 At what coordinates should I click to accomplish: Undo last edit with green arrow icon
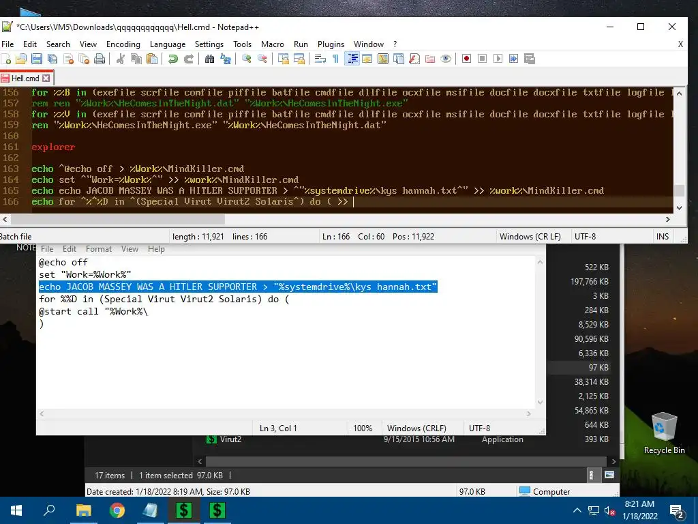point(172,59)
